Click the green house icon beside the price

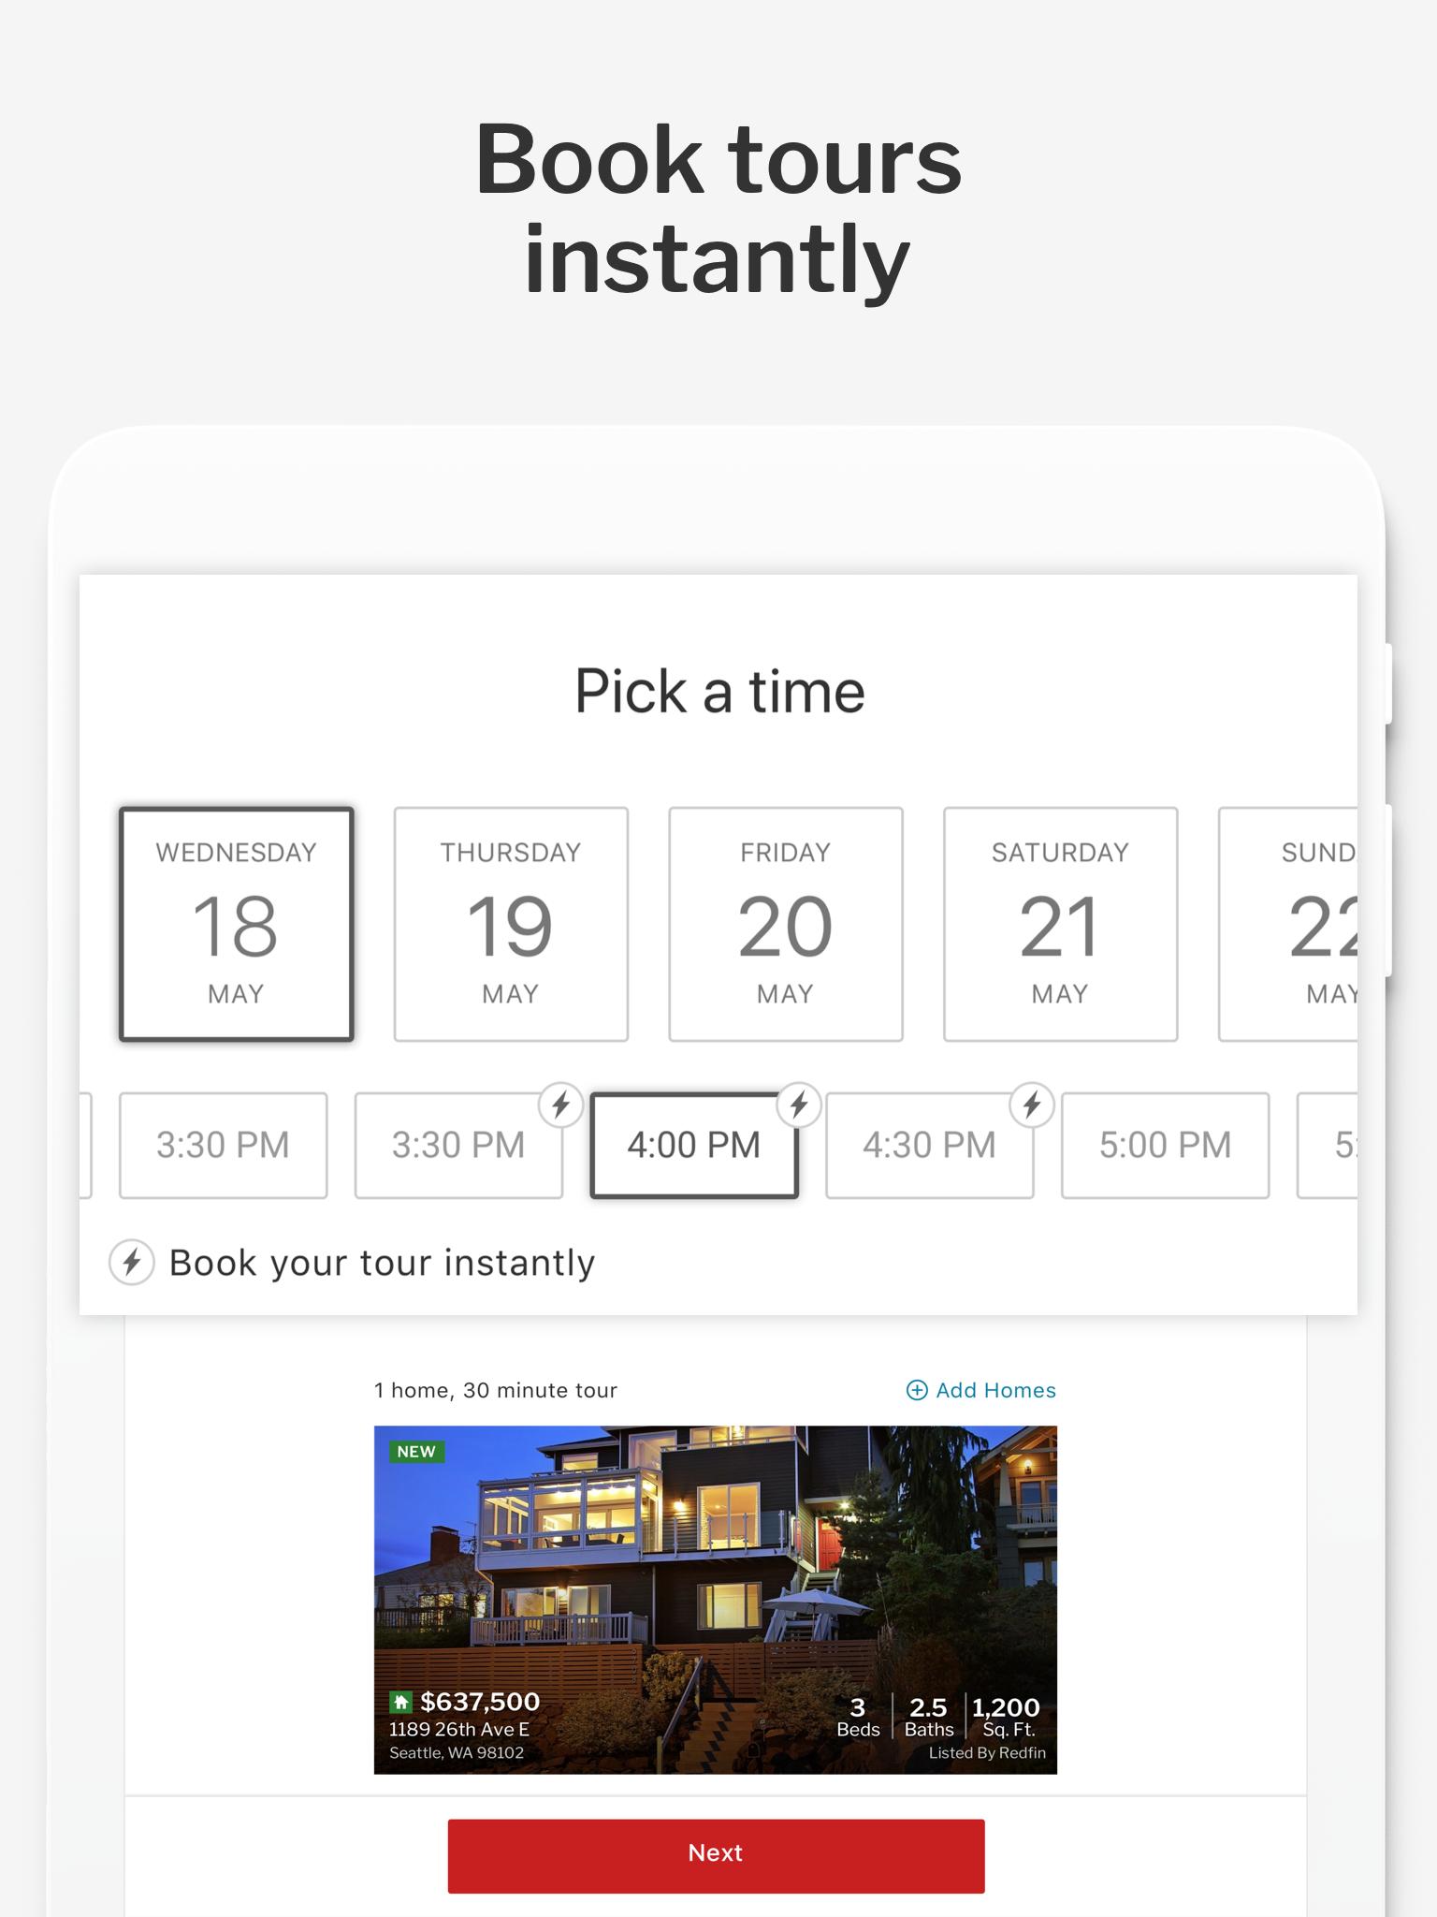[400, 1702]
